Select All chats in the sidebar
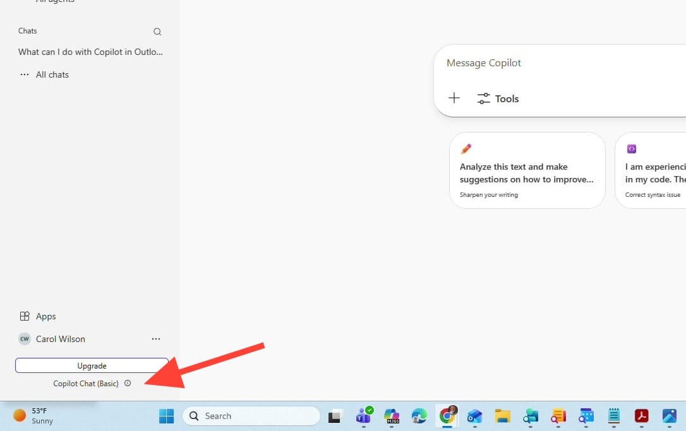Screen dimensions: 686x431 [x=52, y=74]
